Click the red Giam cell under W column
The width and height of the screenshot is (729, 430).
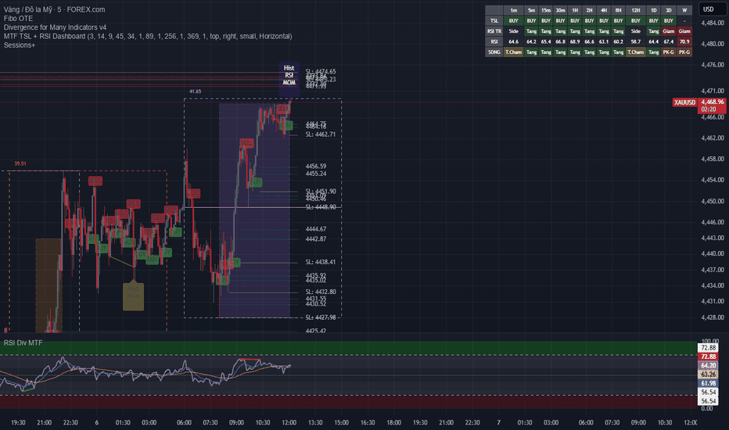[x=684, y=31]
